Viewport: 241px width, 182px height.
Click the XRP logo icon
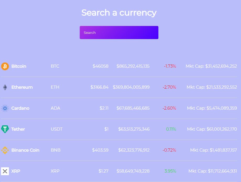[5, 171]
